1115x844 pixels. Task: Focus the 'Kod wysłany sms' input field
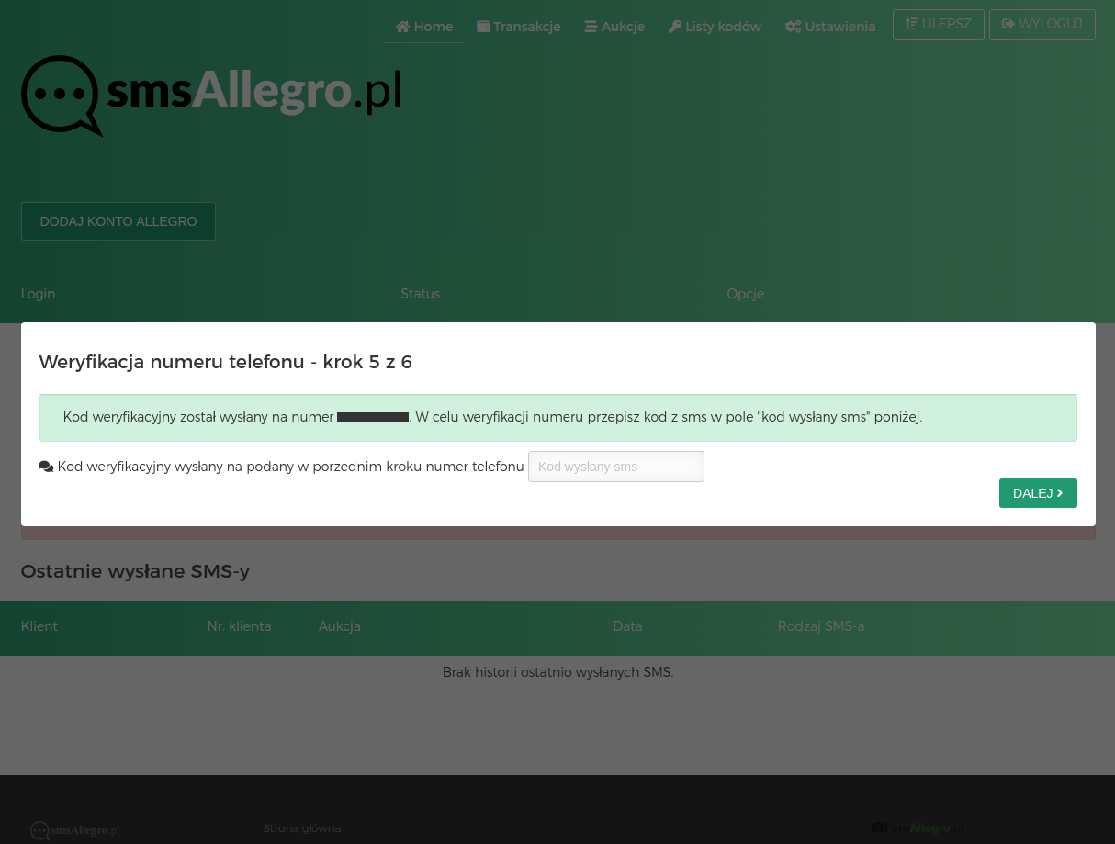[616, 467]
